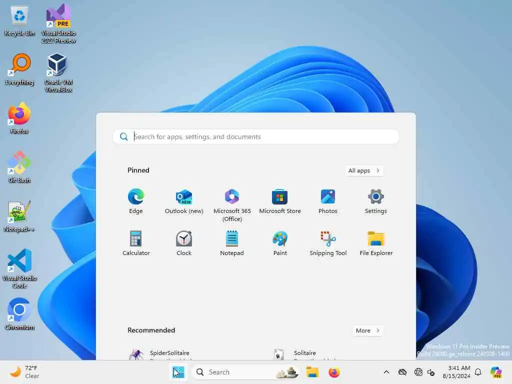Open Settings from pinned apps
This screenshot has width=512, height=384.
(x=376, y=201)
